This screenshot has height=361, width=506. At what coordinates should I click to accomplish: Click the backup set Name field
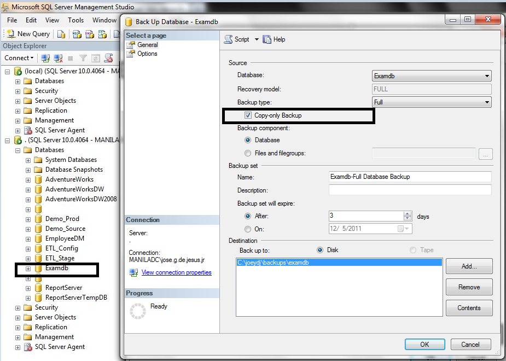click(410, 177)
